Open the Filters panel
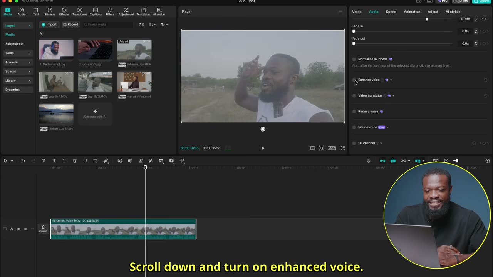 [x=110, y=12]
